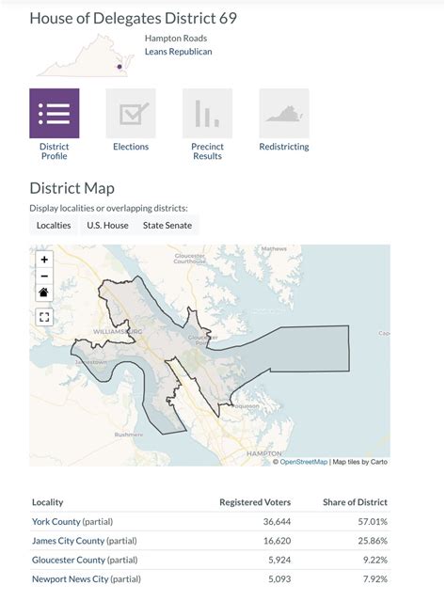The height and width of the screenshot is (601, 446).
Task: Zoom out on the district map
Action: pyautogui.click(x=44, y=276)
